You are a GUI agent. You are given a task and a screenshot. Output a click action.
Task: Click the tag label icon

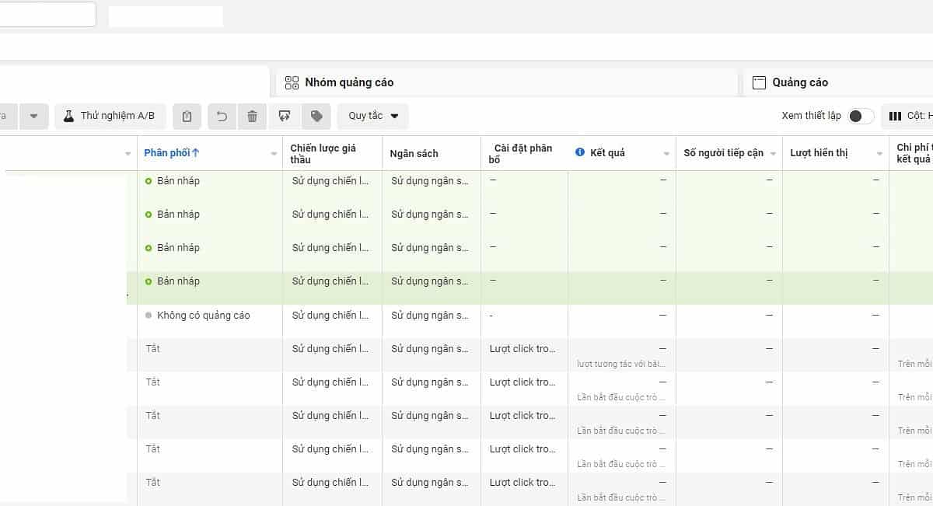pyautogui.click(x=316, y=117)
